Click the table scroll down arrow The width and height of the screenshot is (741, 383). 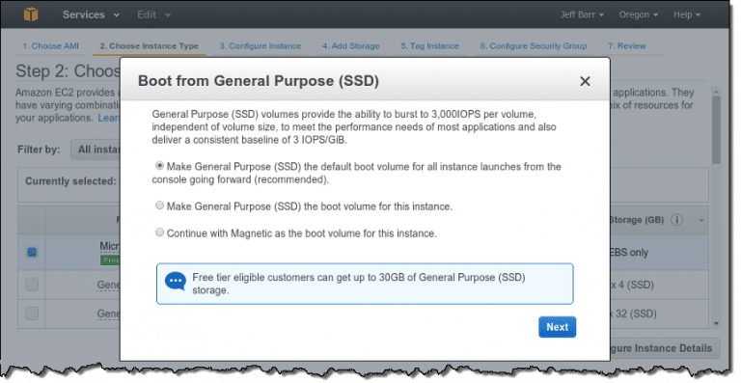click(717, 323)
